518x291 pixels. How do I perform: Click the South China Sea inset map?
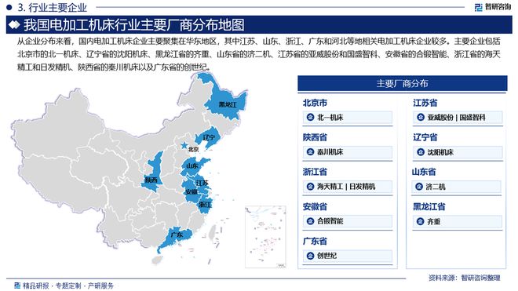tap(265, 237)
